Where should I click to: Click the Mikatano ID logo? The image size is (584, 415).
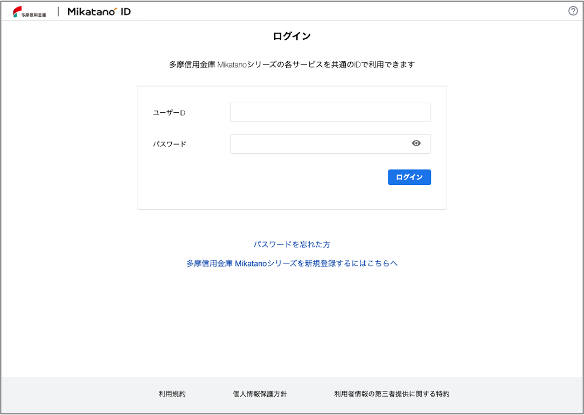pyautogui.click(x=99, y=11)
